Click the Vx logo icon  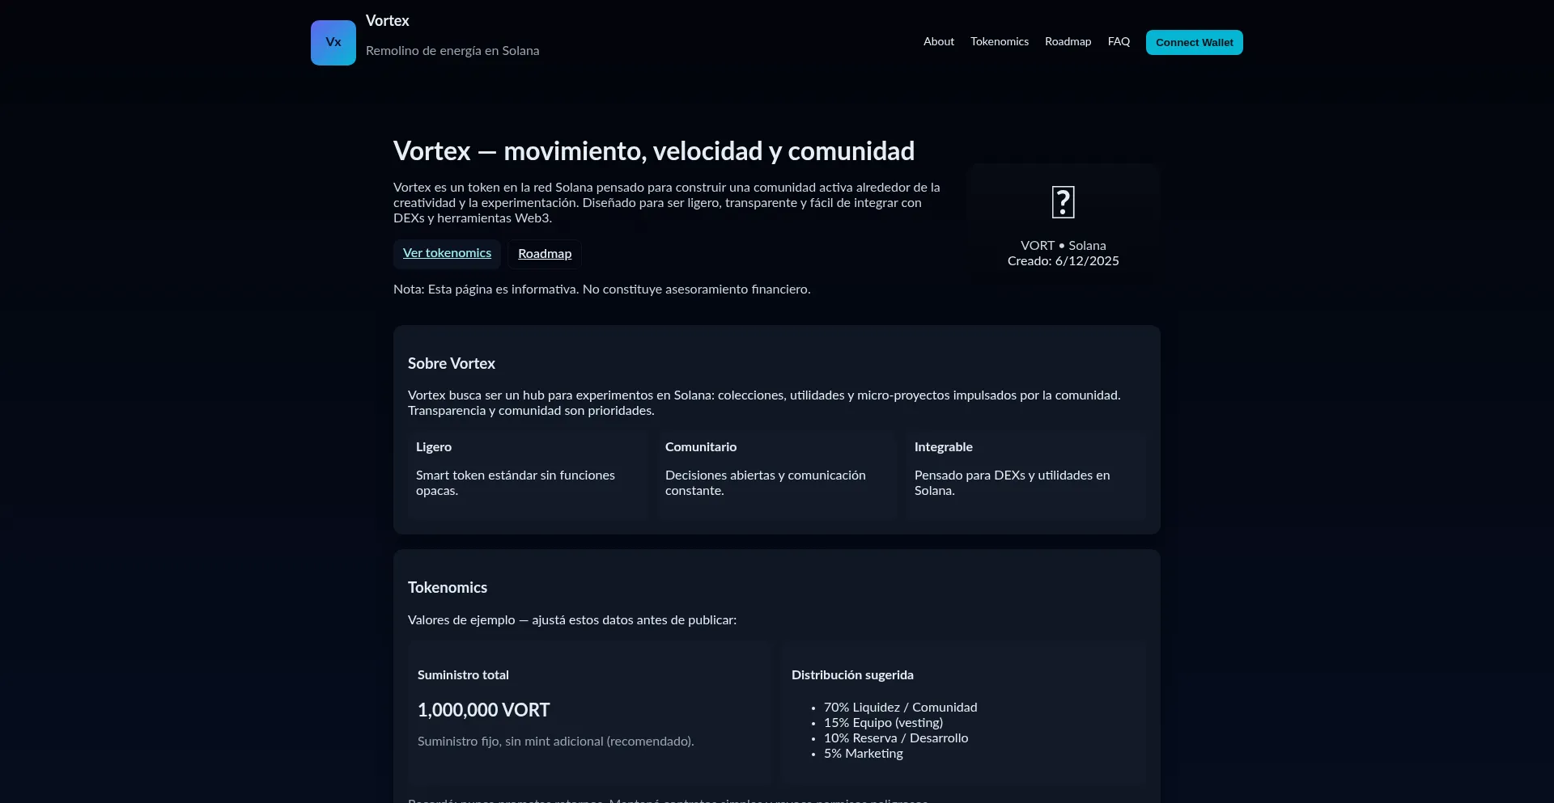[333, 43]
